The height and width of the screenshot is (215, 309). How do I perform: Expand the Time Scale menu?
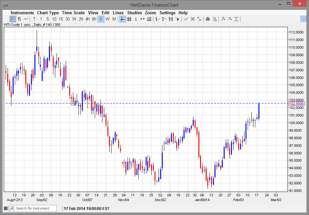73,13
